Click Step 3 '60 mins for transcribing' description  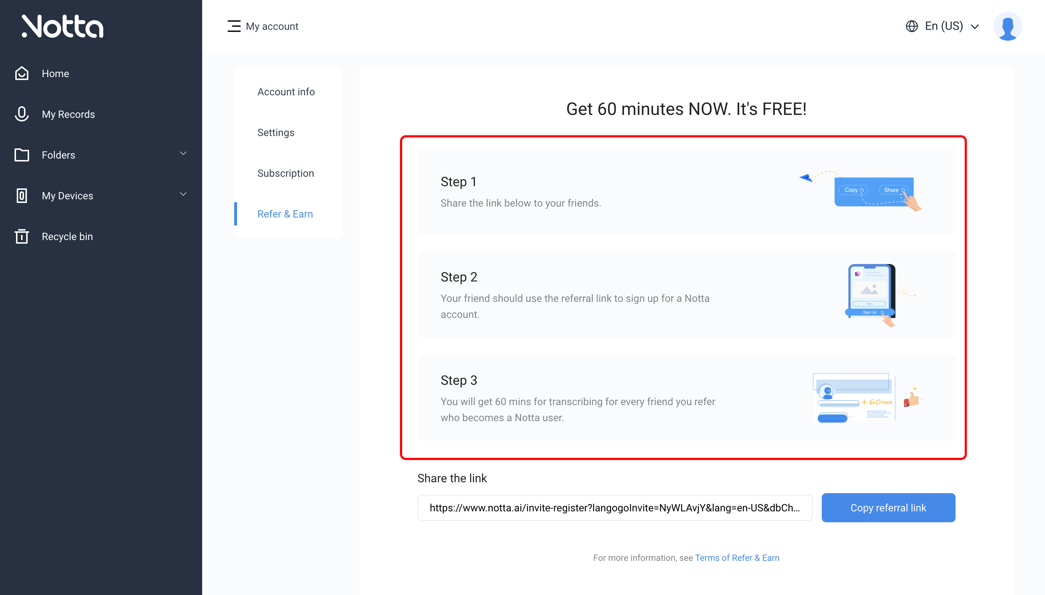click(x=578, y=410)
